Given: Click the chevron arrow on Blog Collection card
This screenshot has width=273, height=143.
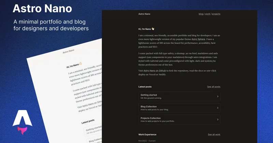Looking at the screenshot, I should click(x=217, y=108).
